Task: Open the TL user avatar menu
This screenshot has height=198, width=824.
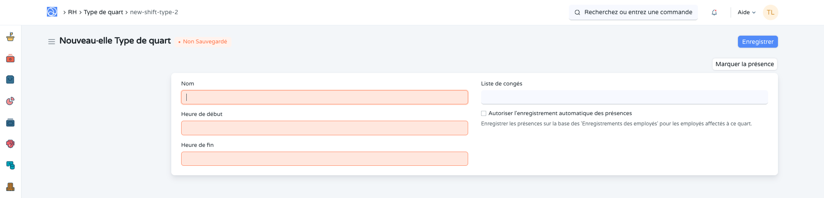Action: (x=770, y=12)
